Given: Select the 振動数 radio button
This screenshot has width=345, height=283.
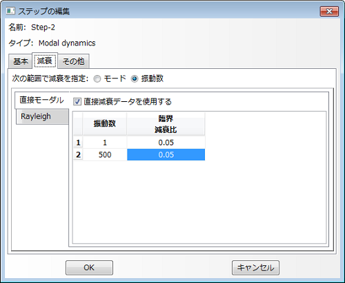Looking at the screenshot, I should pos(135,79).
